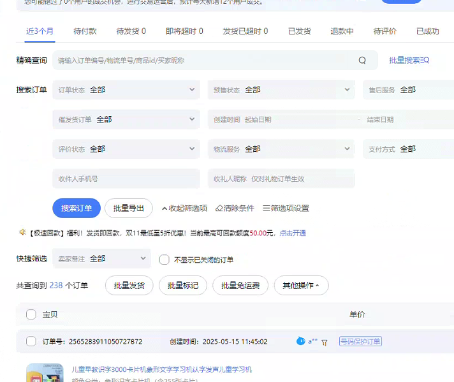Click the filter funnel icon beside buyer name
This screenshot has height=382, width=454.
pos(325,342)
